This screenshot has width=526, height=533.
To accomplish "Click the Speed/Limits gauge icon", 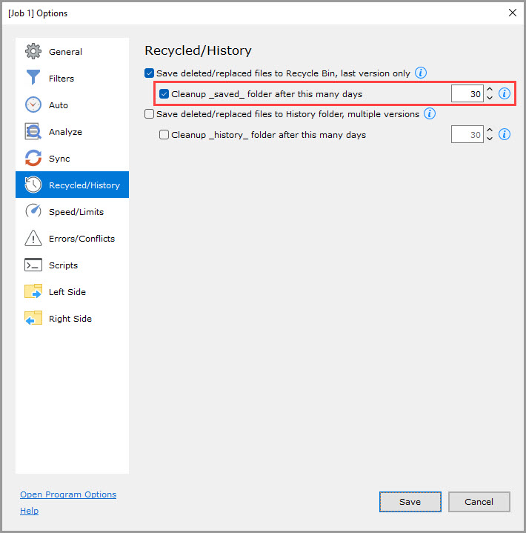I will [x=33, y=212].
